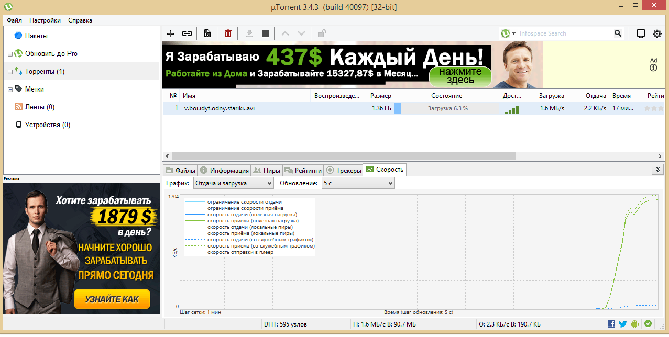Click the Start Torrent download arrow icon
The height and width of the screenshot is (337, 669).
click(249, 33)
